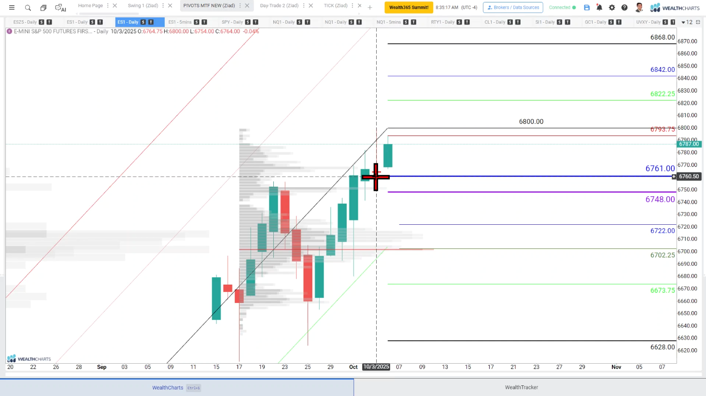
Task: Open Brokers / Data Sources
Action: click(x=513, y=8)
